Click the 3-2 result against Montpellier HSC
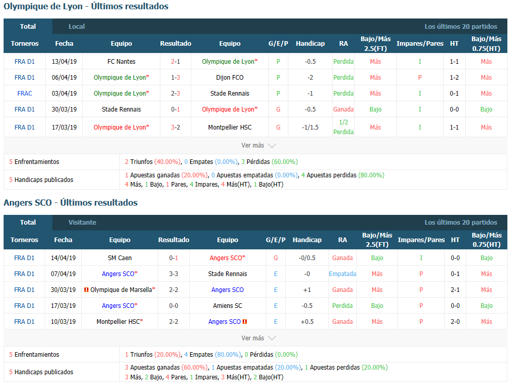Screen dimensions: 512x384 pyautogui.click(x=175, y=127)
